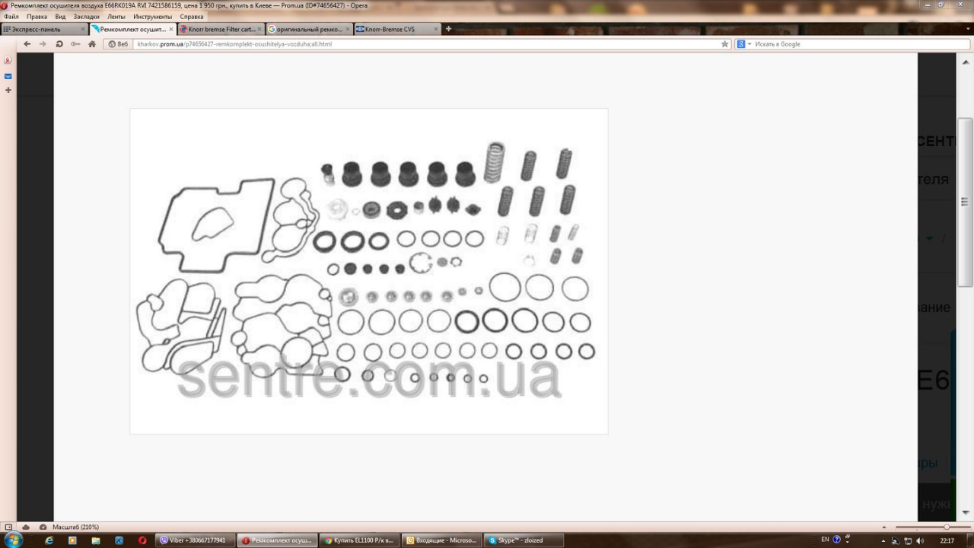Viewport: 974px width, 548px height.
Task: Open the network status tray icon
Action: pyautogui.click(x=907, y=540)
